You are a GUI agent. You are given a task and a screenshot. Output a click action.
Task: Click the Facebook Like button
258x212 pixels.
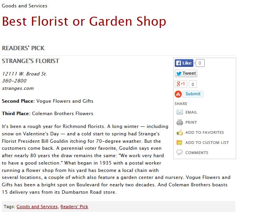click(x=184, y=63)
